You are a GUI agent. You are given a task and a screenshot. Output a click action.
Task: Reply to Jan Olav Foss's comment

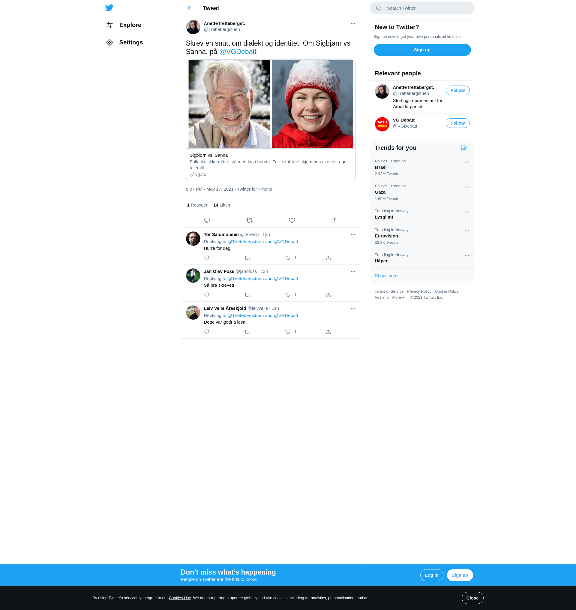click(207, 295)
